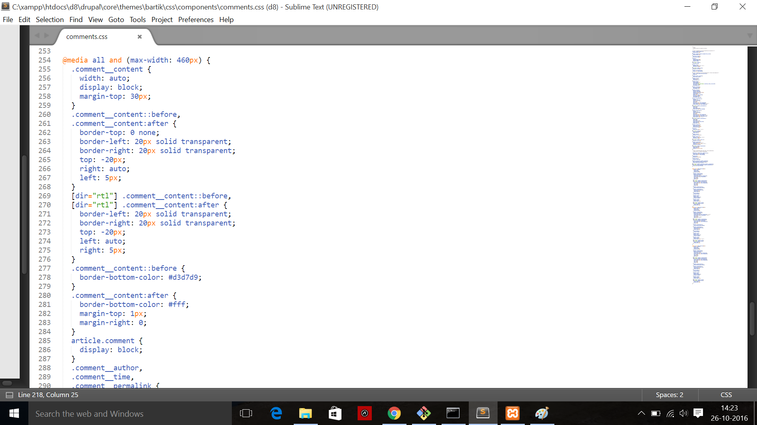Open the Help menu
Screen dimensions: 757x425
tap(226, 20)
